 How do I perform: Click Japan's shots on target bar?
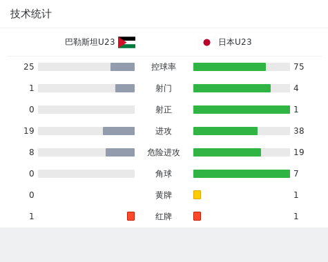(242, 110)
